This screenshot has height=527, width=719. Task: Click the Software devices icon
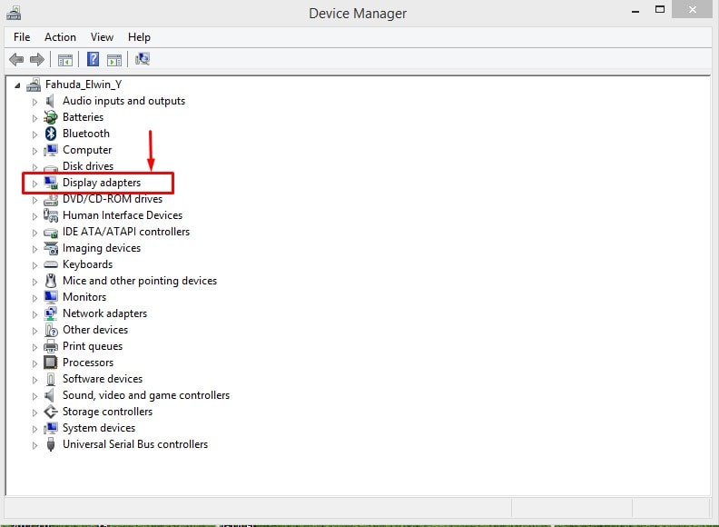click(51, 379)
